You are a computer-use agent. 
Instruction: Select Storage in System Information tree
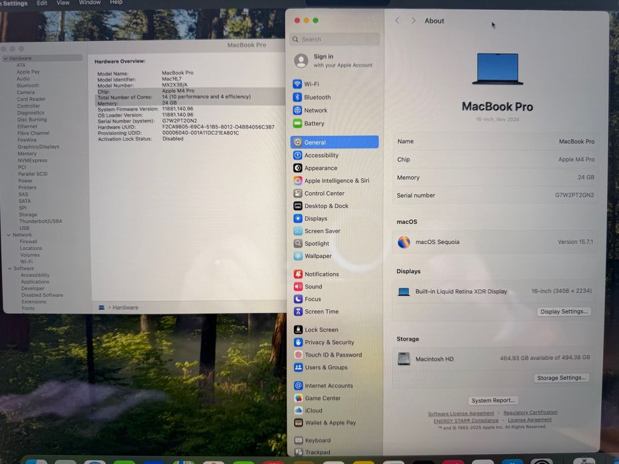coord(28,215)
